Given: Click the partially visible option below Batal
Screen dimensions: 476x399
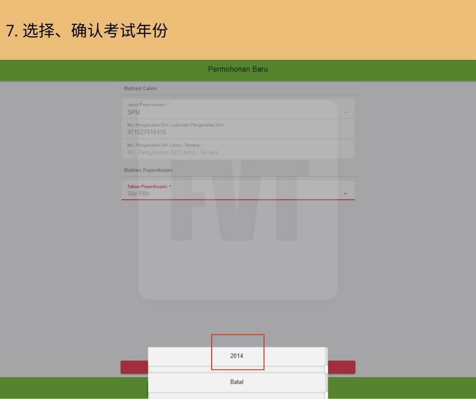Looking at the screenshot, I should tap(236, 396).
